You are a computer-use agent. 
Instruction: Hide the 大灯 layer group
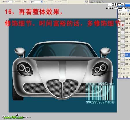[119, 73]
